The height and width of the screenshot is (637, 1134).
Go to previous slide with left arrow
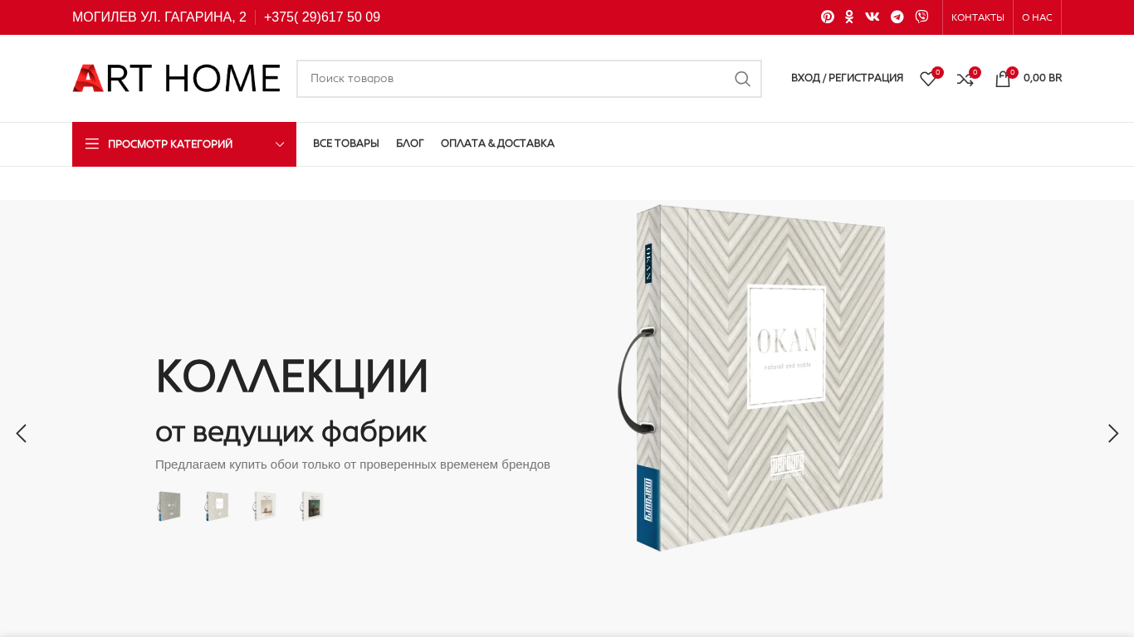(21, 434)
